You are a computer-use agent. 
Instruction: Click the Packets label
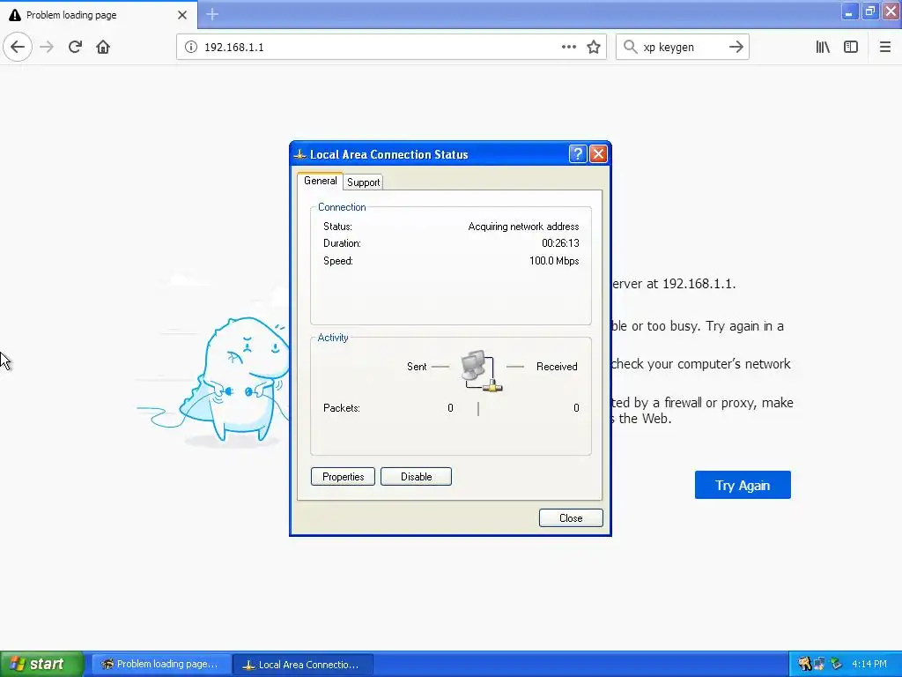341,408
